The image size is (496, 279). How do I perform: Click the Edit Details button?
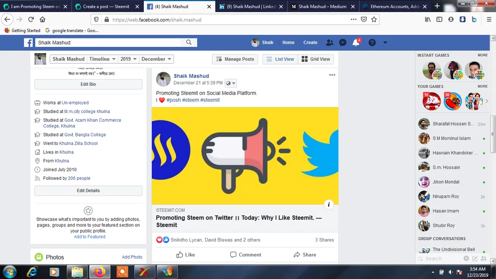pyautogui.click(x=88, y=191)
